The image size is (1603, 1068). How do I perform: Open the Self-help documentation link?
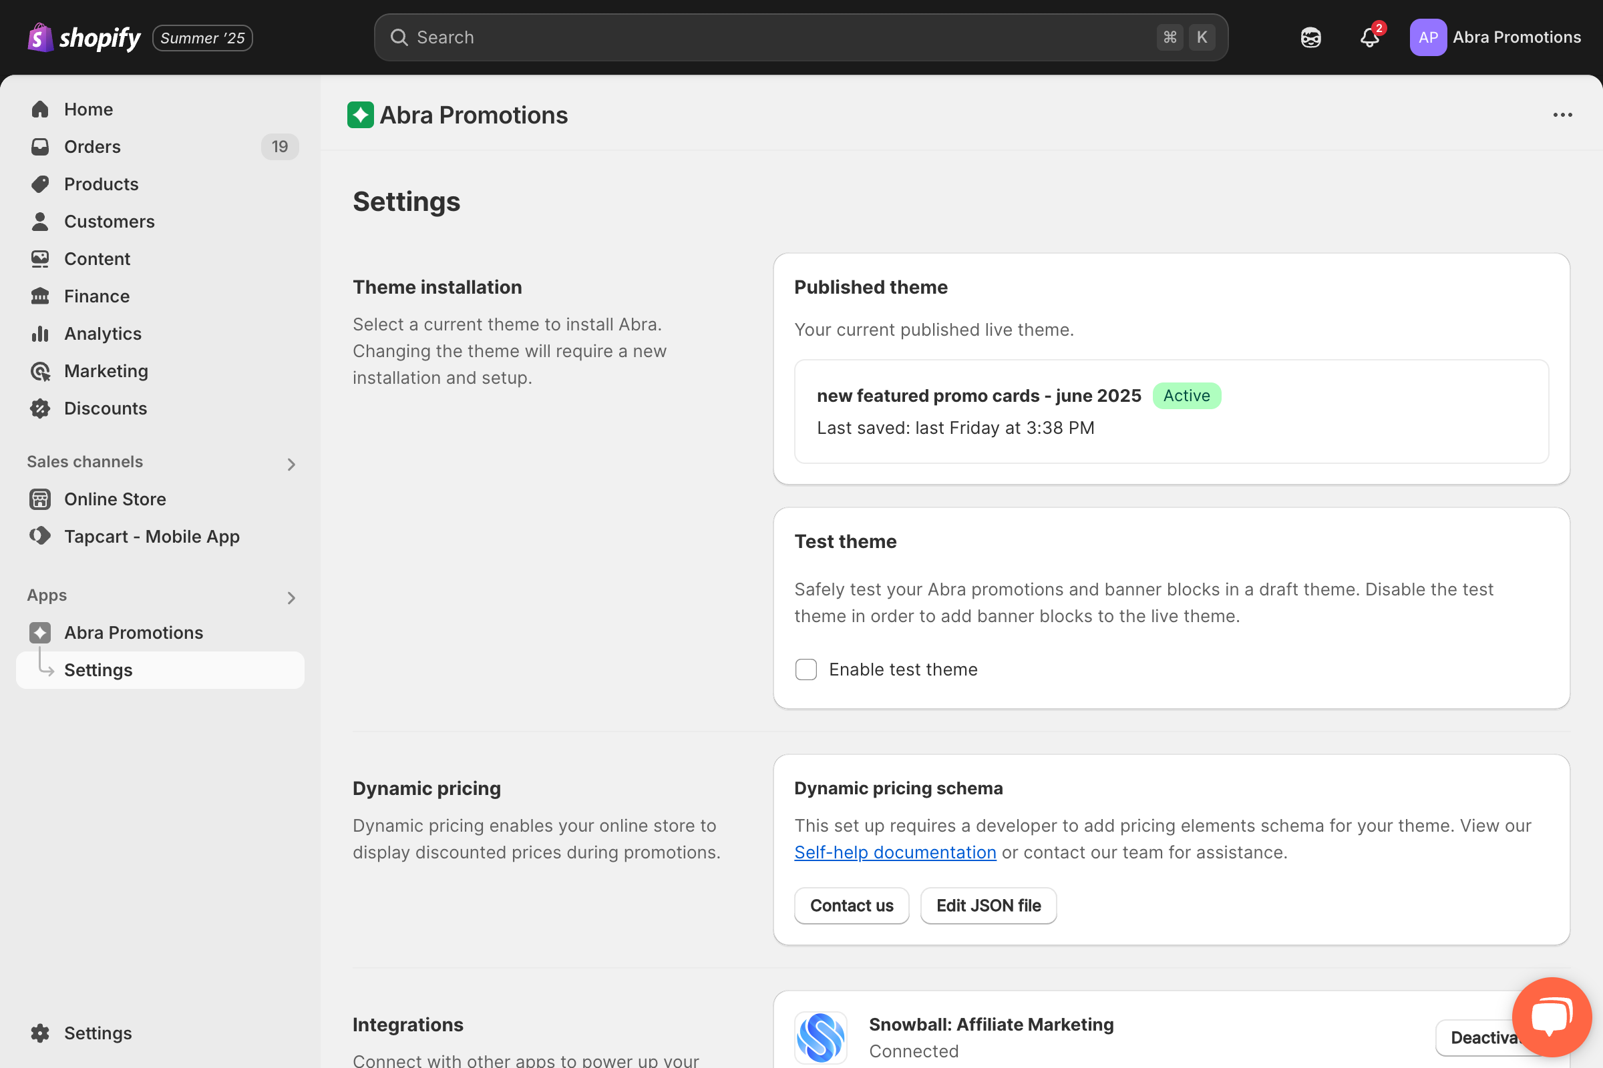tap(895, 852)
